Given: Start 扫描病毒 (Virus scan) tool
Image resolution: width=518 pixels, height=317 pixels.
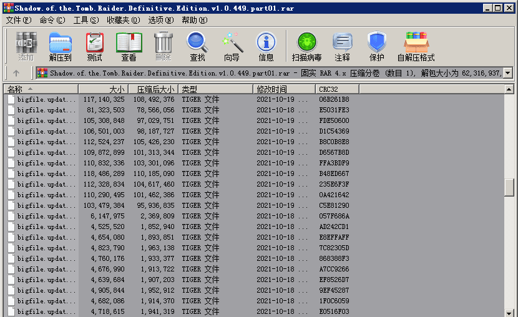Looking at the screenshot, I should pos(307,46).
